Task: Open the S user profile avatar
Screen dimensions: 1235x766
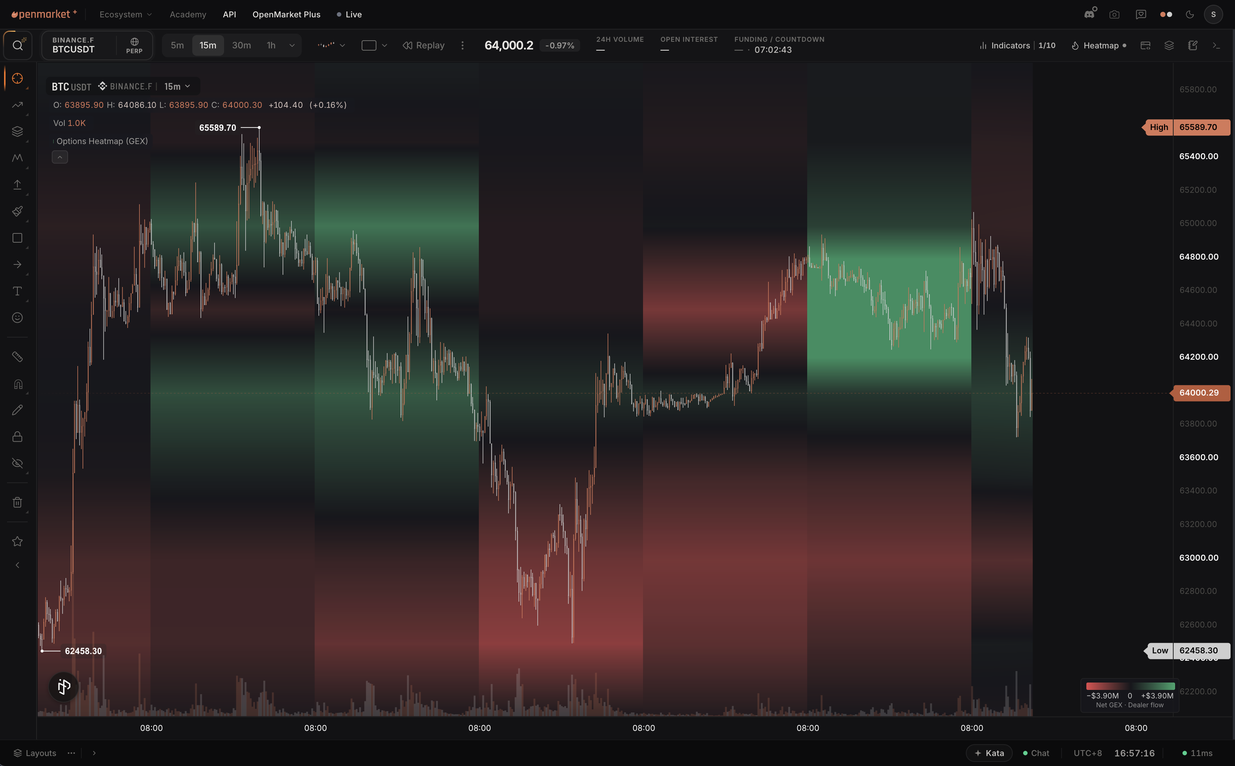Action: pyautogui.click(x=1213, y=14)
